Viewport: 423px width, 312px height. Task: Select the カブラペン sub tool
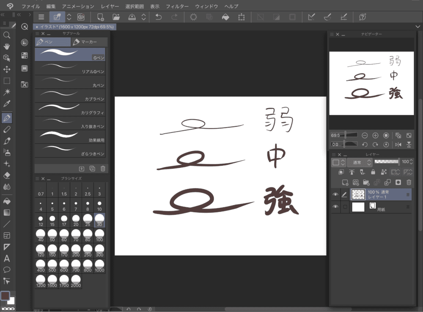[70, 96]
